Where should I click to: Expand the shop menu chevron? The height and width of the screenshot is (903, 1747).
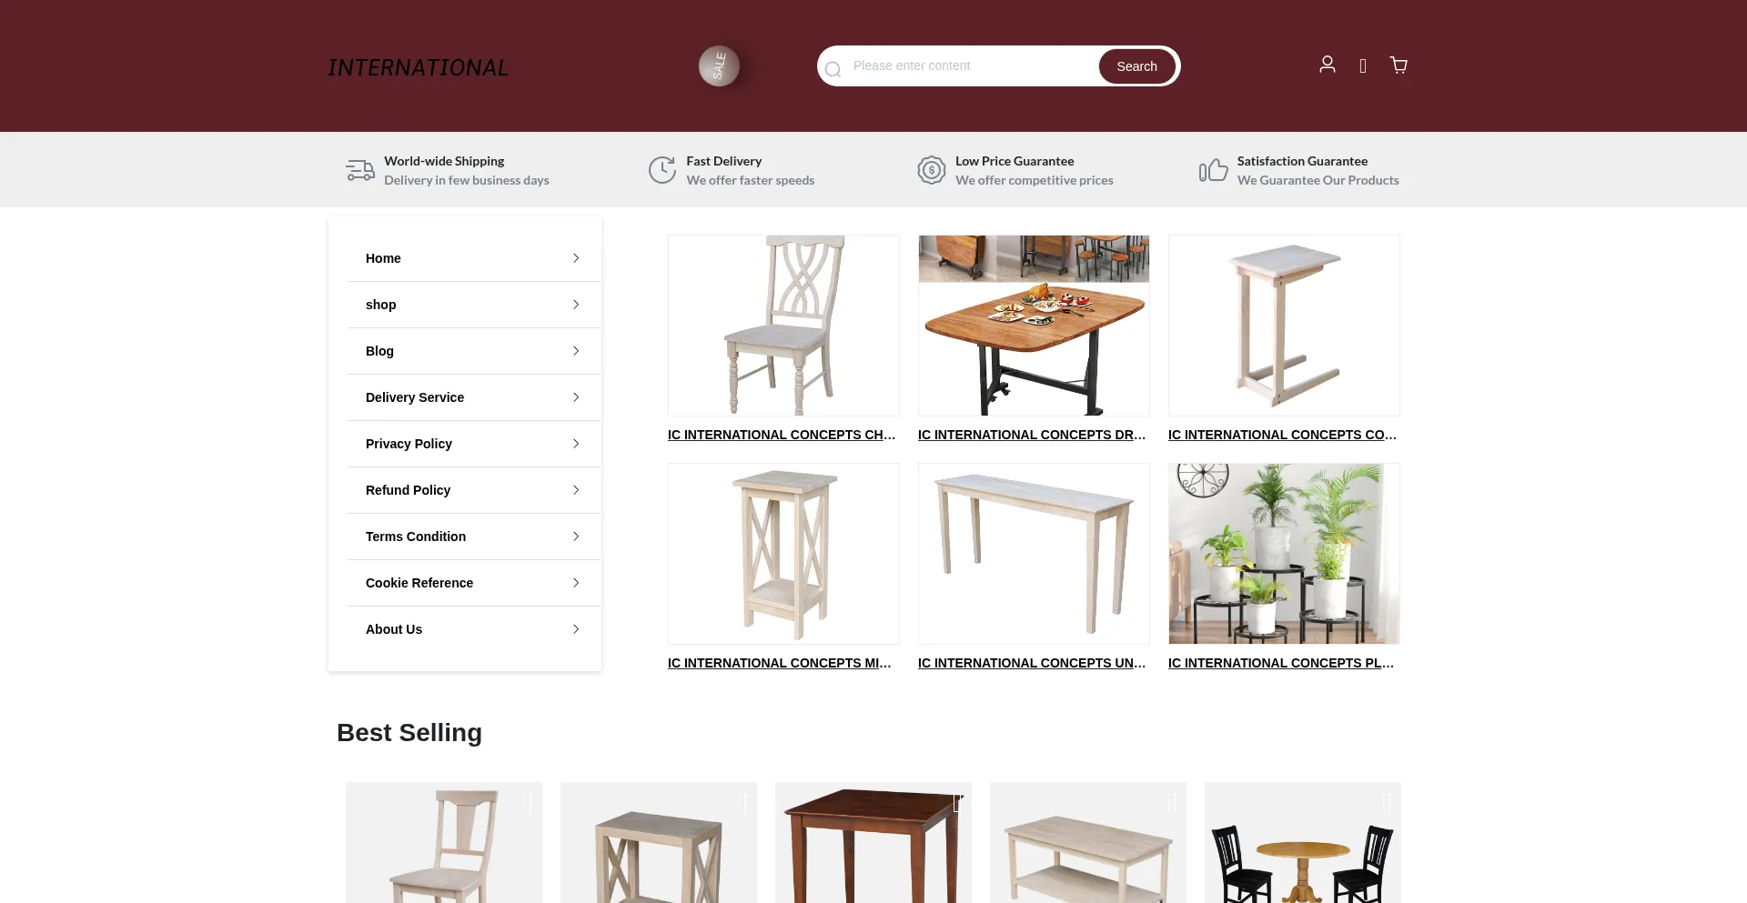pos(576,305)
